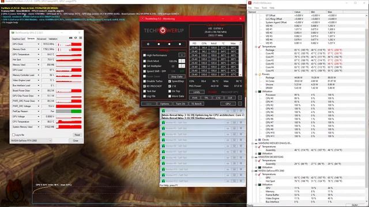Switch to Advanced tab in GPU-Z

[42, 39]
